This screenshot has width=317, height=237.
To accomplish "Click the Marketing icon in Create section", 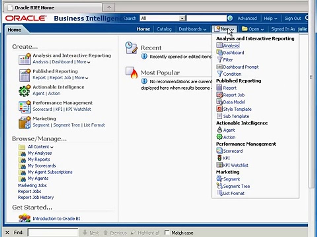I will [25, 122].
